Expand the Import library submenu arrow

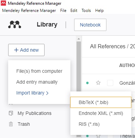(47, 93)
